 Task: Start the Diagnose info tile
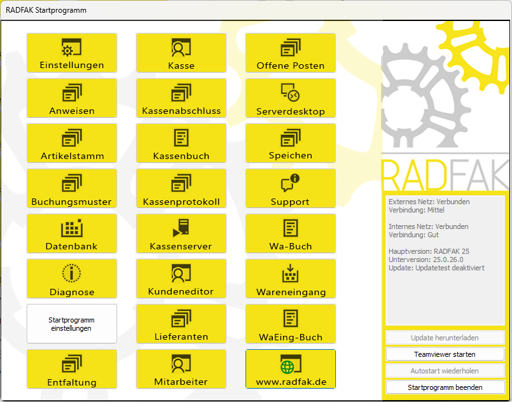pyautogui.click(x=72, y=279)
